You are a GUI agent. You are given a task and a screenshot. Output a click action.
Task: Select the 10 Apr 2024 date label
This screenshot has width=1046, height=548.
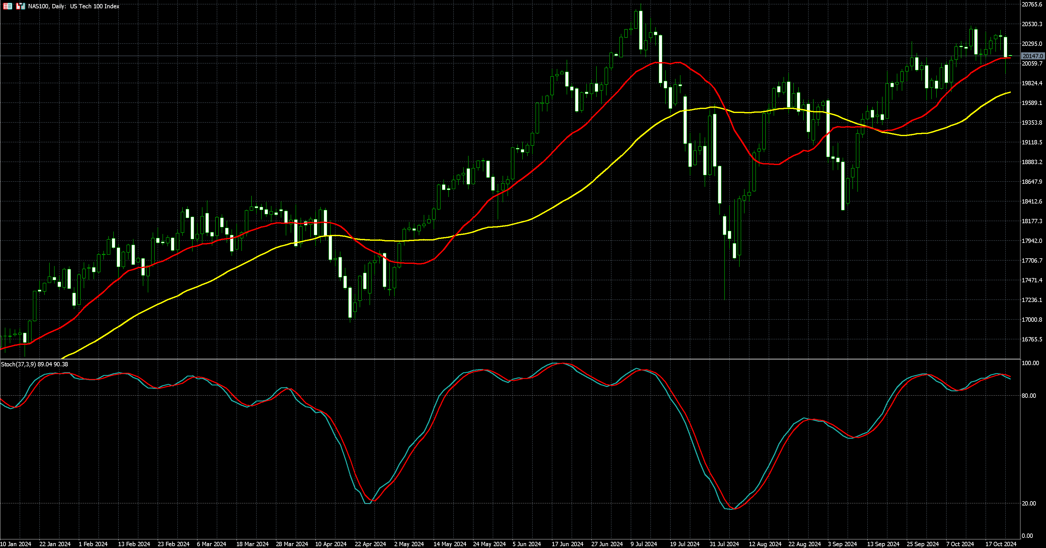(330, 544)
